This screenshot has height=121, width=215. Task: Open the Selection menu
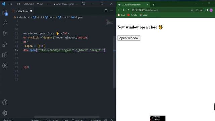tap(29, 4)
